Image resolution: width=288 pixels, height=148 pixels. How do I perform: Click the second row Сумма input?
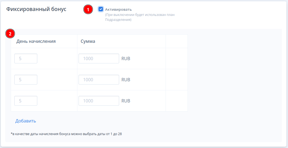tap(99, 80)
